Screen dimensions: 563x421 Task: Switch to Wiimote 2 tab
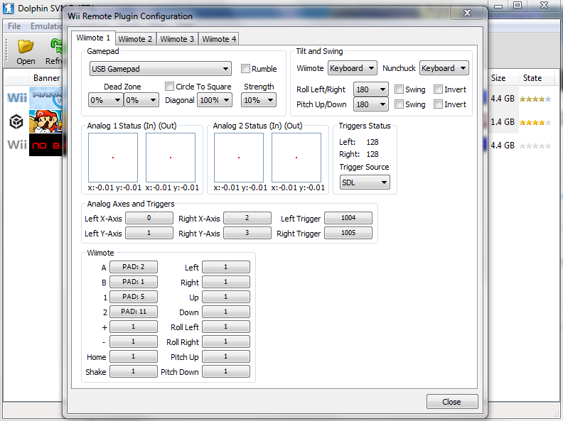point(135,39)
